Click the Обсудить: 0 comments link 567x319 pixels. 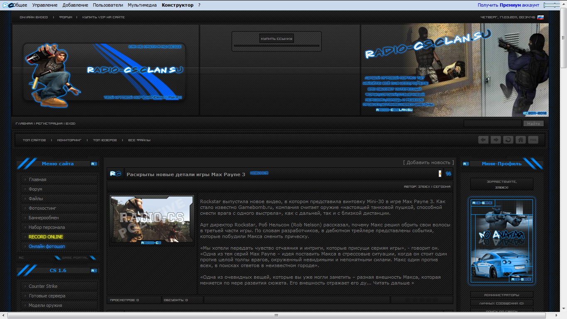176,300
